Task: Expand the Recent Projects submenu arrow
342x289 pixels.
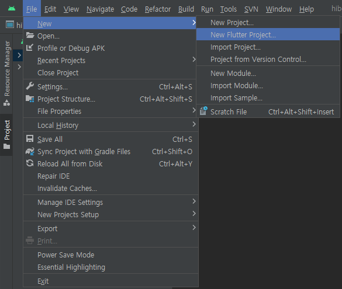Action: click(x=194, y=59)
